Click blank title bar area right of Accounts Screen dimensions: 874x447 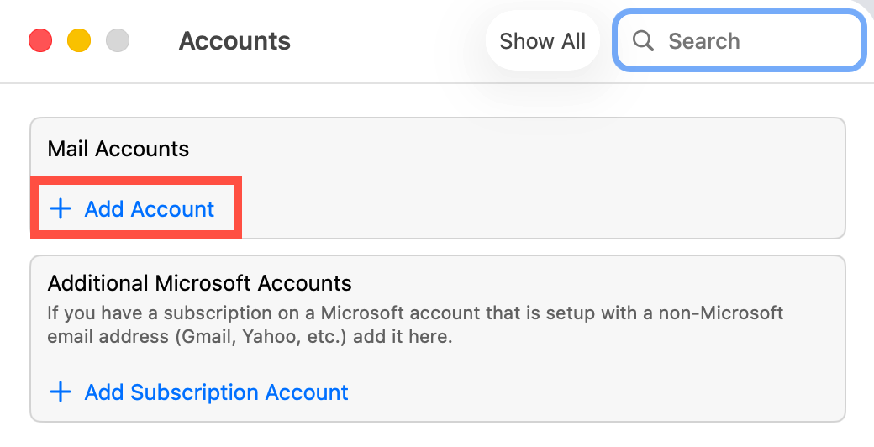click(x=387, y=41)
